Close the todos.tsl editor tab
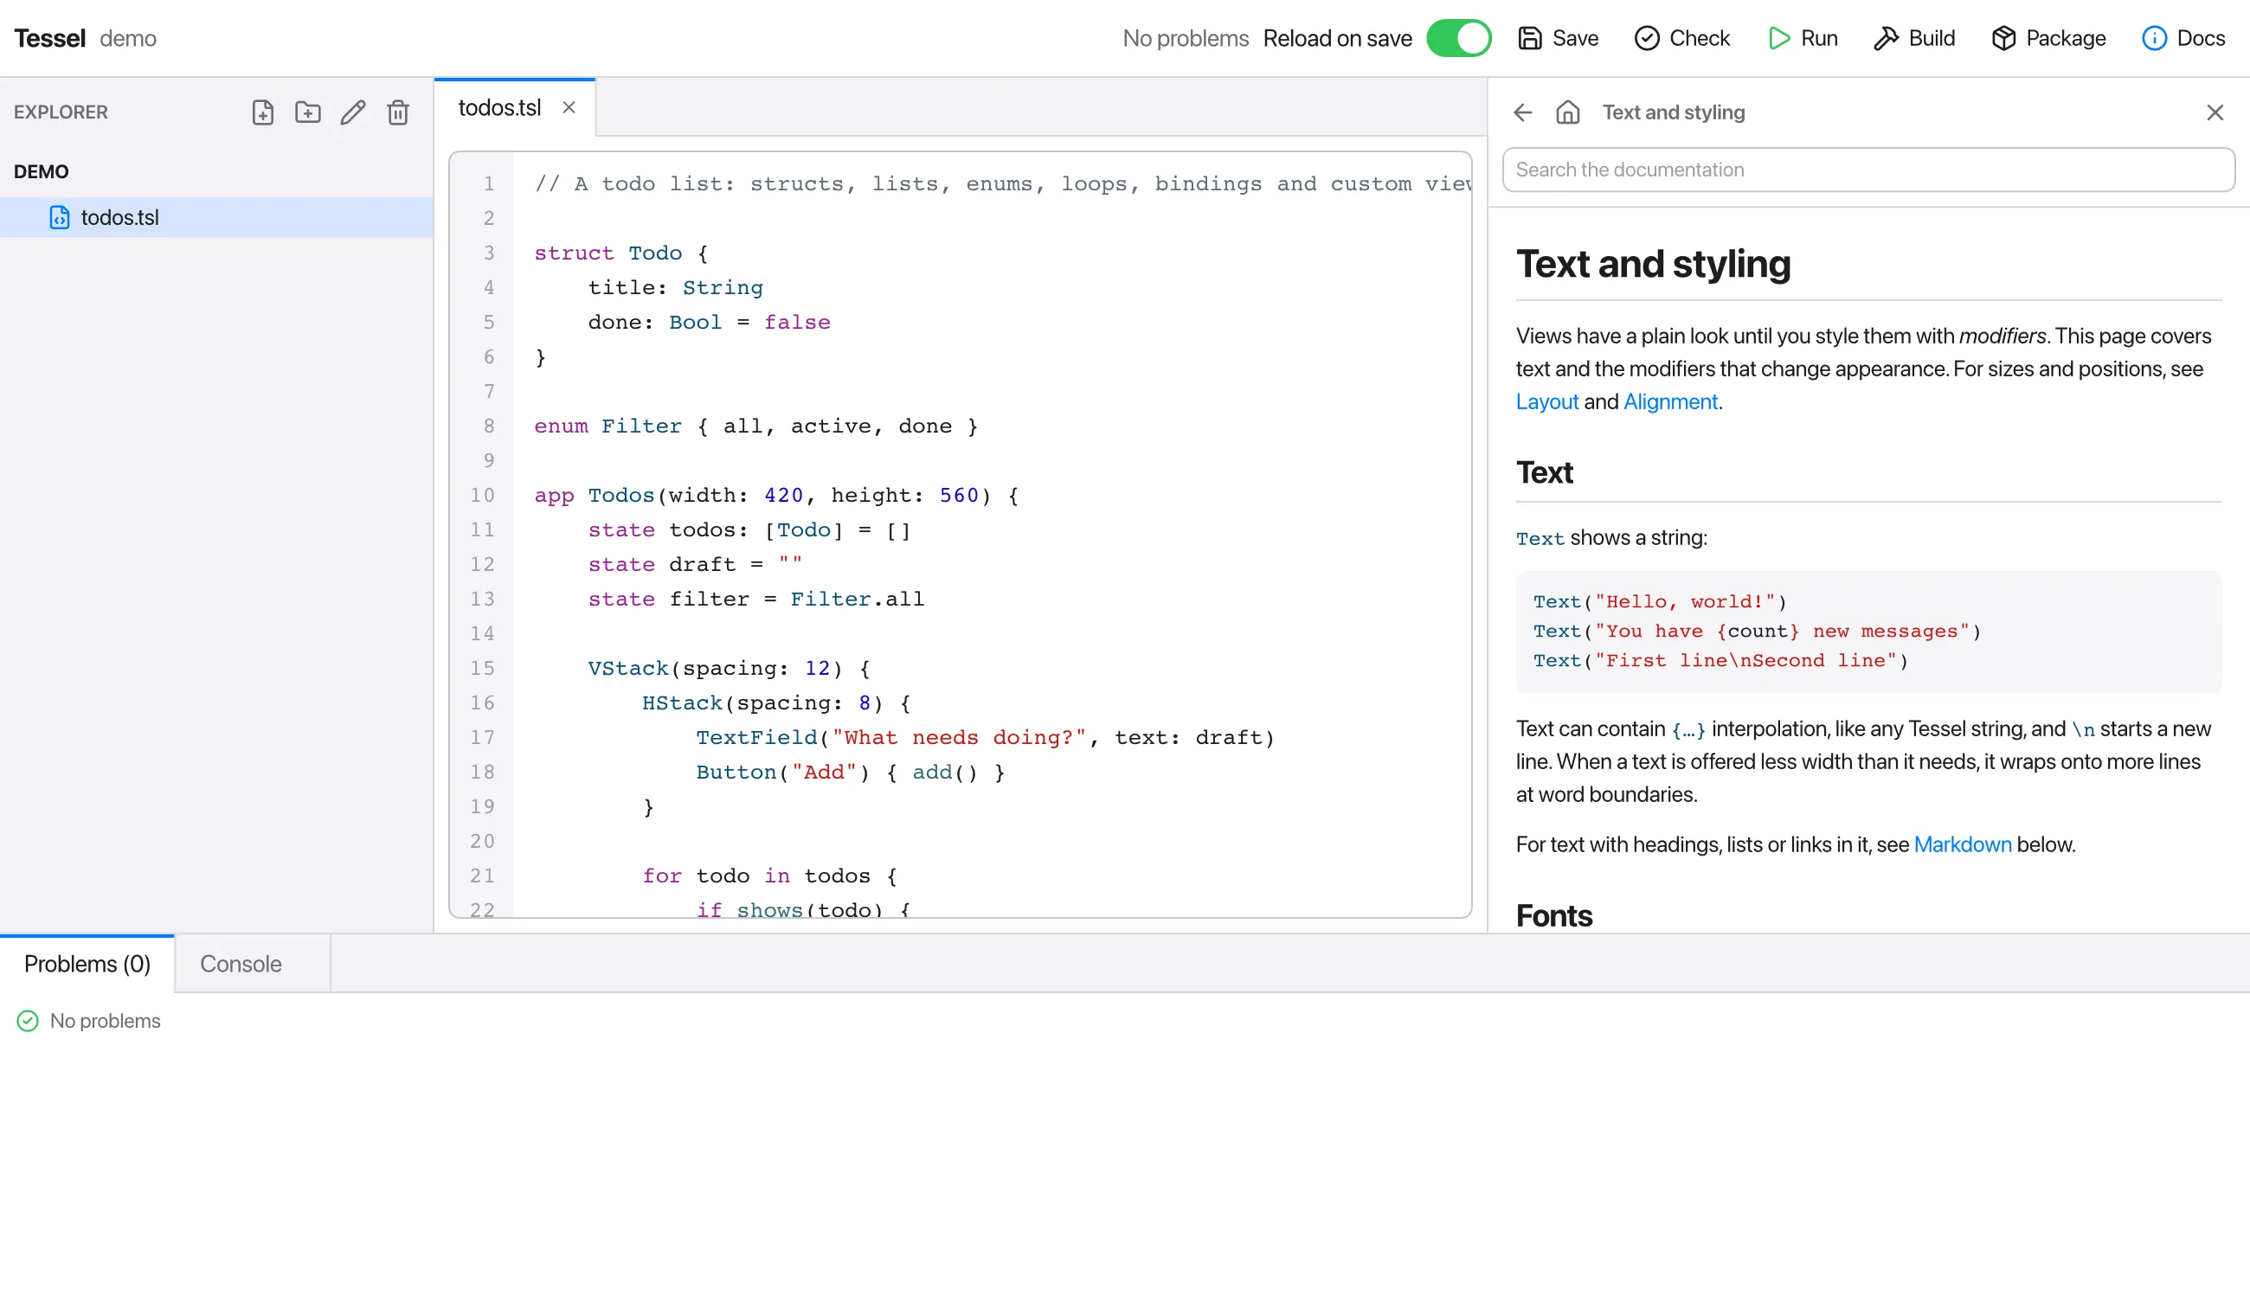Viewport: 2250px width, 1315px height. tap(569, 108)
